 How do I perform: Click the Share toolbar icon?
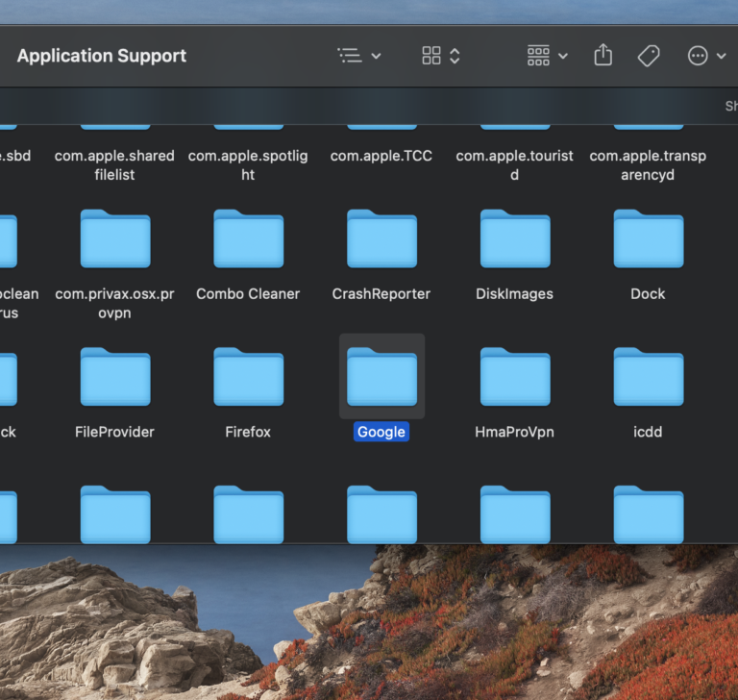click(603, 55)
